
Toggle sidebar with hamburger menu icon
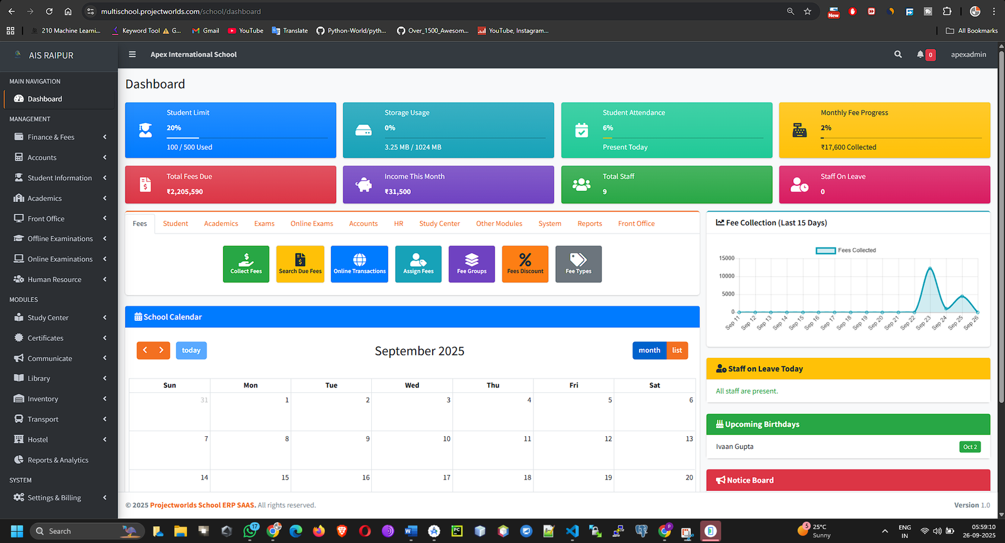(133, 55)
